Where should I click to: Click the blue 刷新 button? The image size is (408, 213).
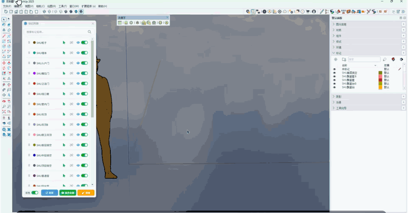49,193
